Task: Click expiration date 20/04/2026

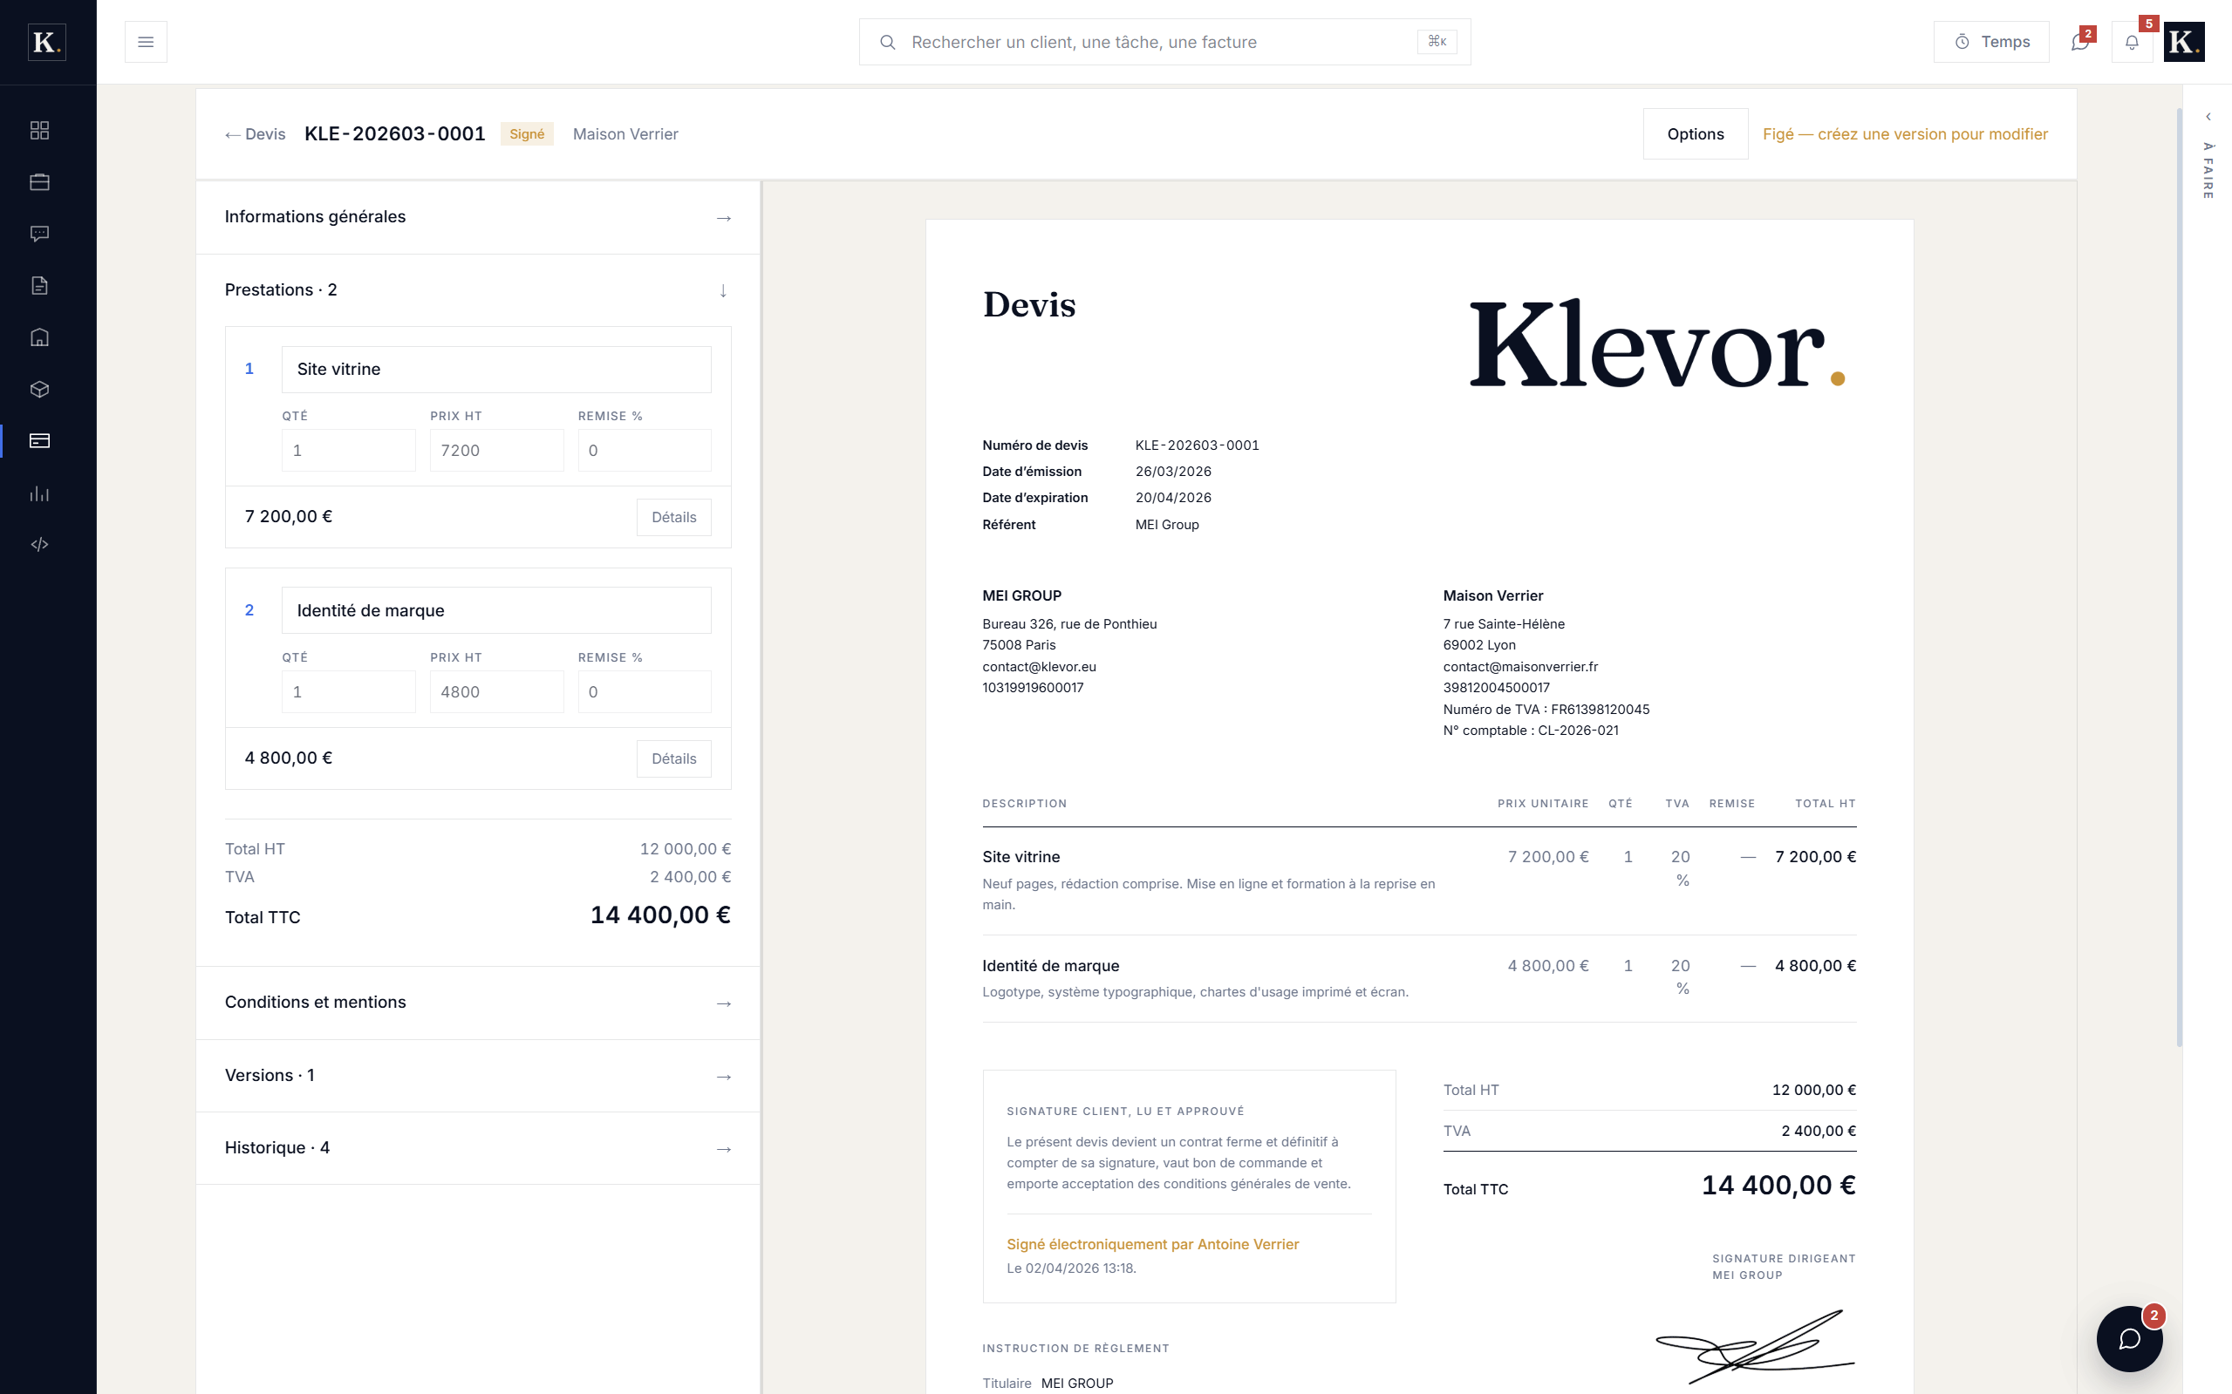Action: 1173,498
